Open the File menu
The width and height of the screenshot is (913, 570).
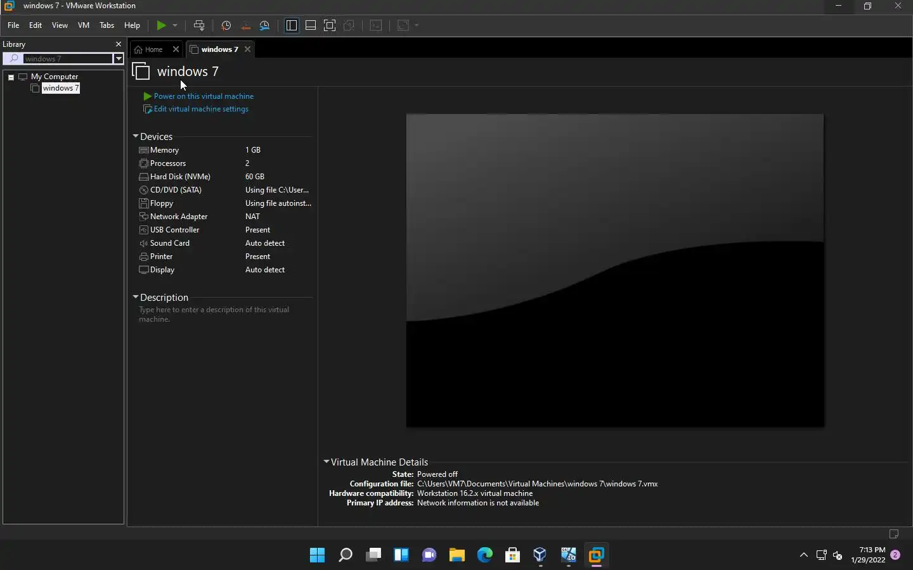(x=13, y=25)
